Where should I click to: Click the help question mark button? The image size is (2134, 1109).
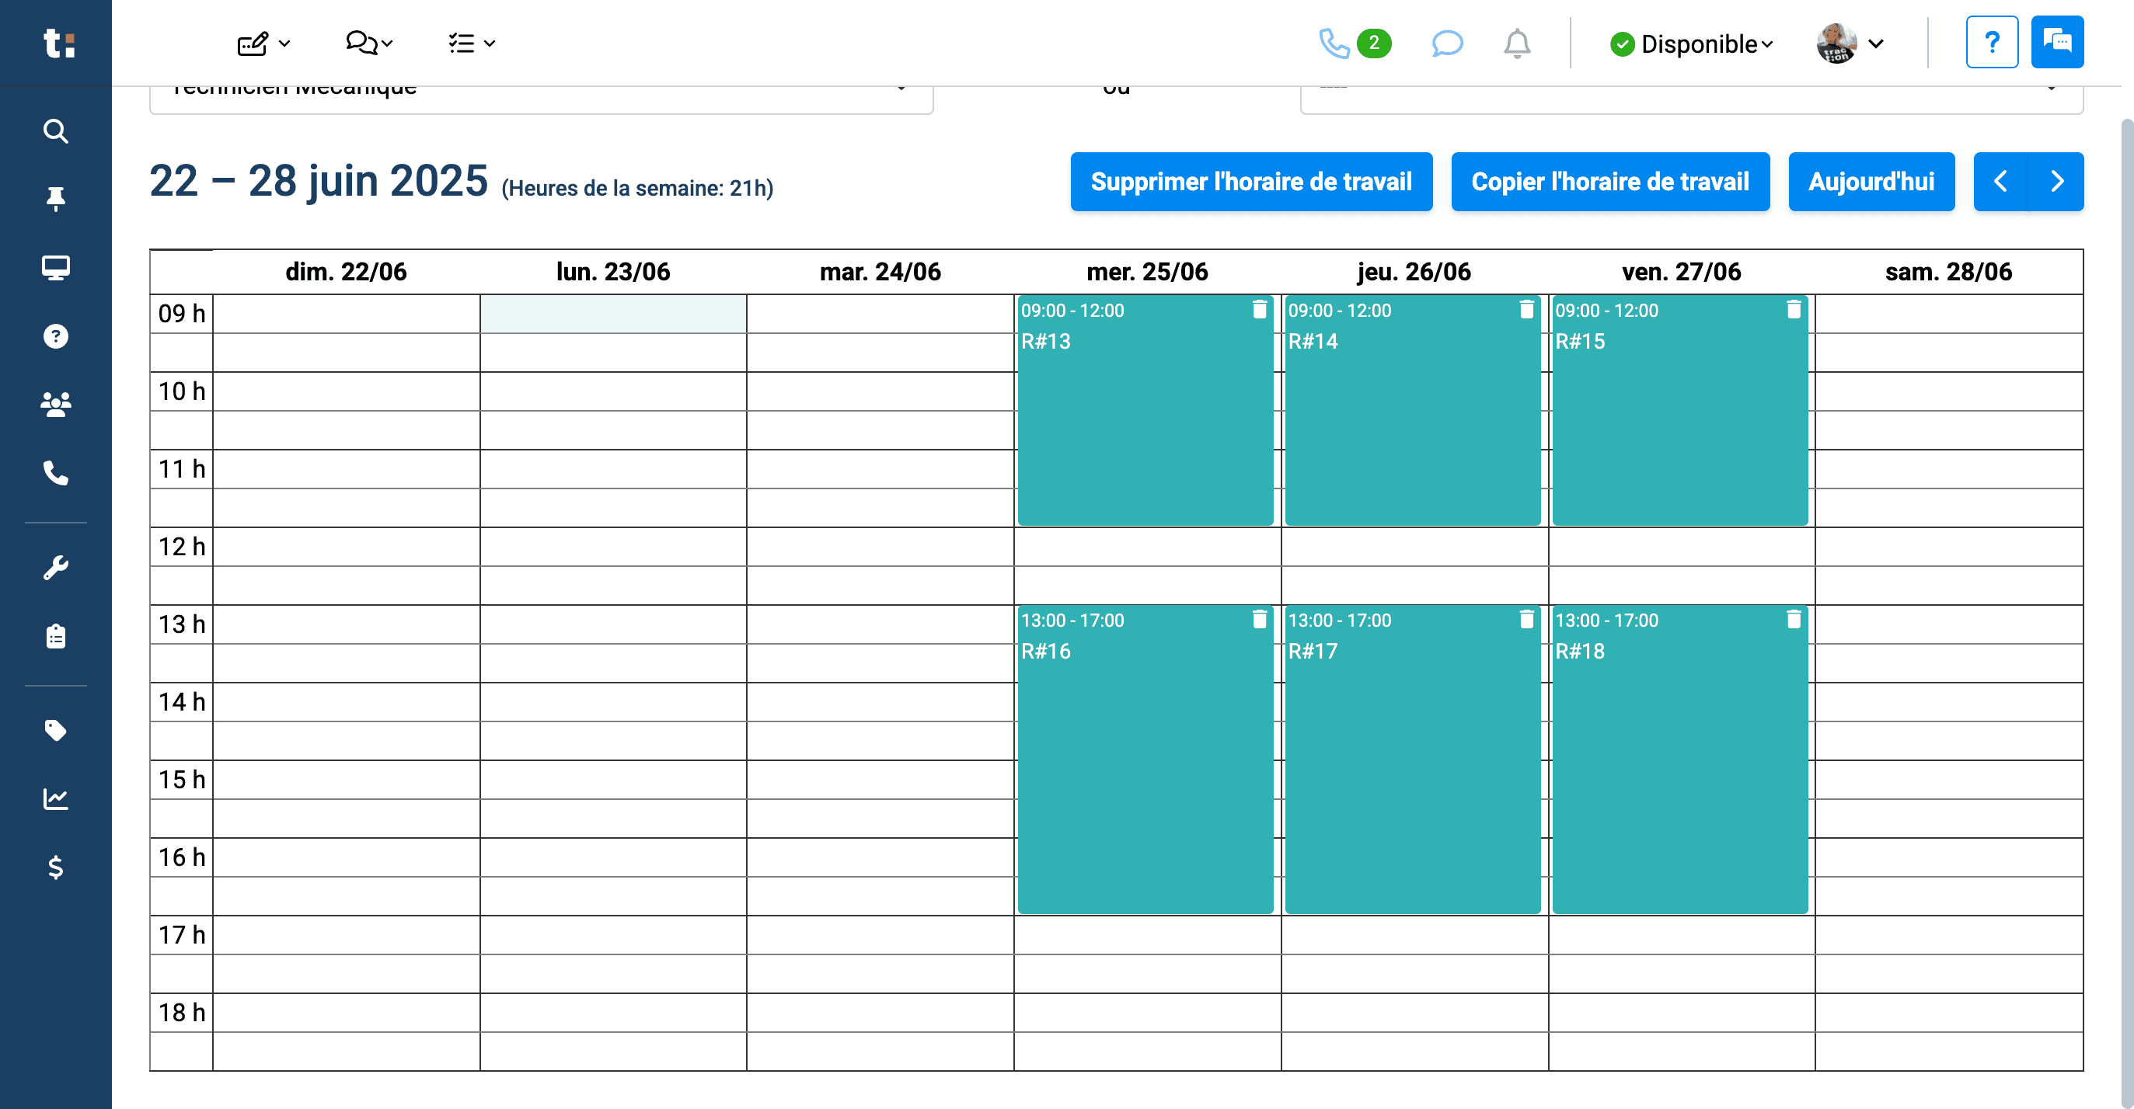[1992, 42]
